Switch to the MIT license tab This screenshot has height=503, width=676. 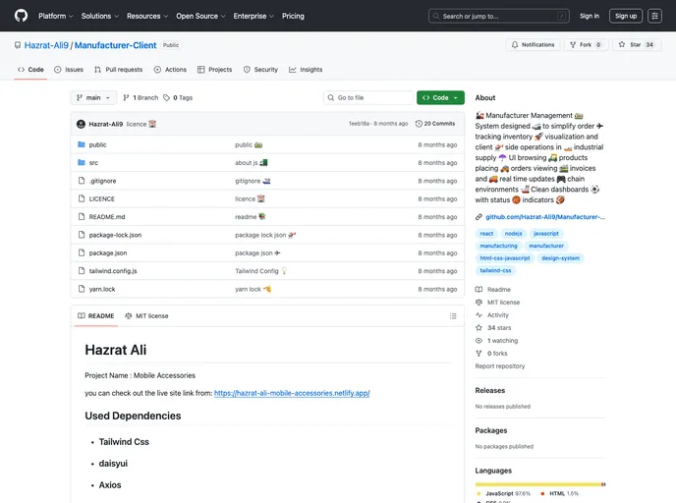point(146,316)
